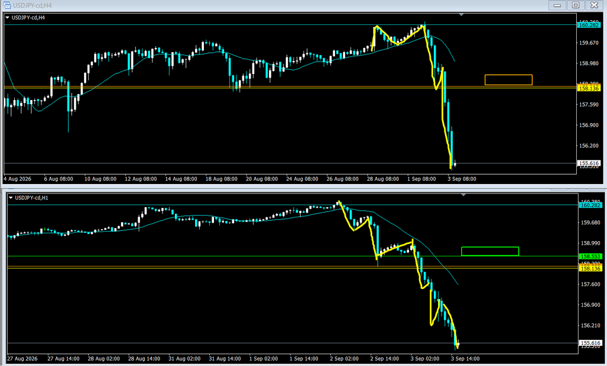
Task: Select the orange rectangle on the H4 chart
Action: click(x=508, y=80)
